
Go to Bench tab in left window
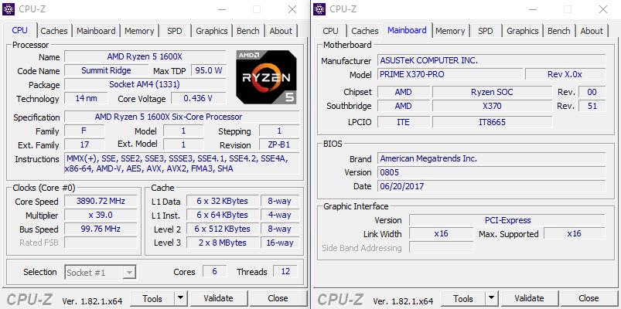coord(247,31)
